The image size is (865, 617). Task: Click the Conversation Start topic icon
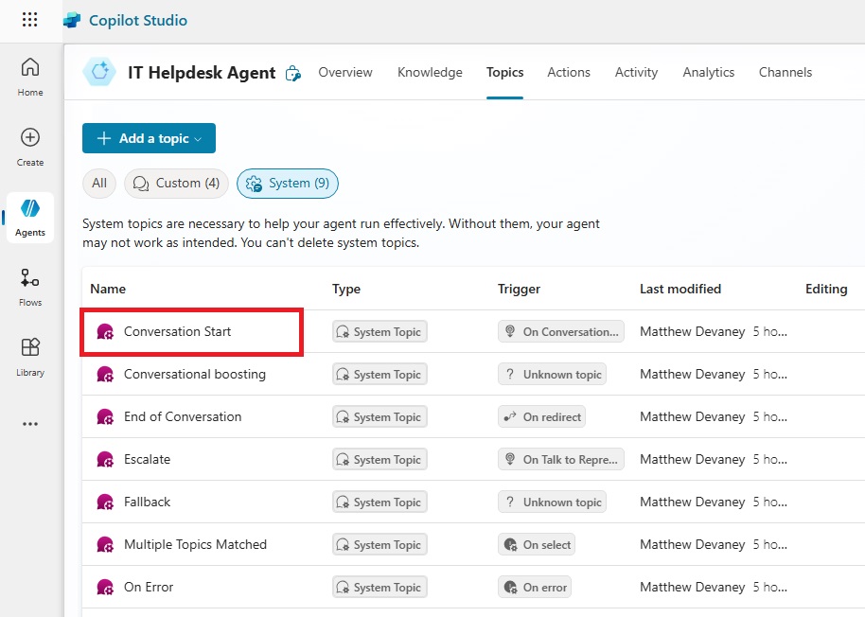coord(105,331)
